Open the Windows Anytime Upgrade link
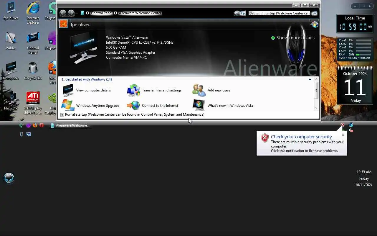Image resolution: width=377 pixels, height=236 pixels. point(97,106)
